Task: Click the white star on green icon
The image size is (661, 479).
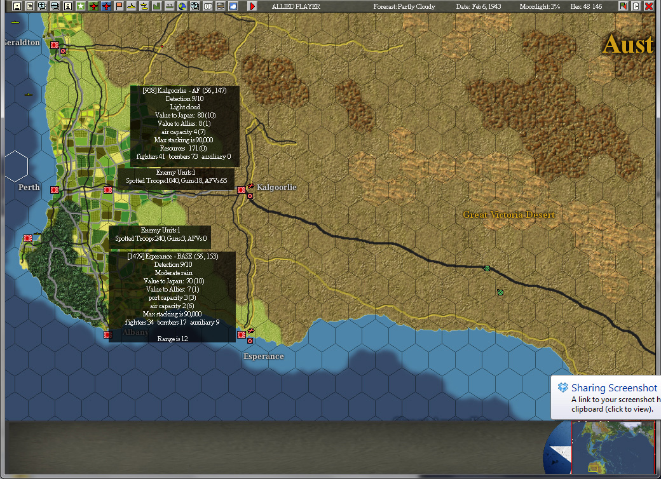Action: point(81,6)
